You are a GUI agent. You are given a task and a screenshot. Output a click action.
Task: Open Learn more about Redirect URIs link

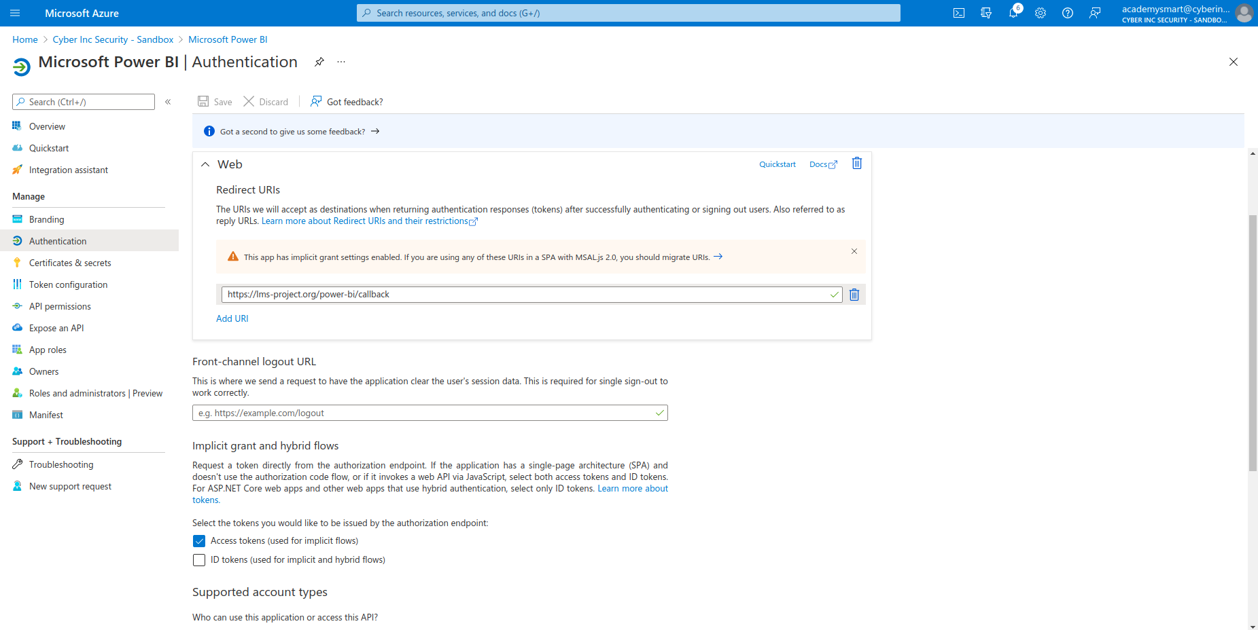370,221
